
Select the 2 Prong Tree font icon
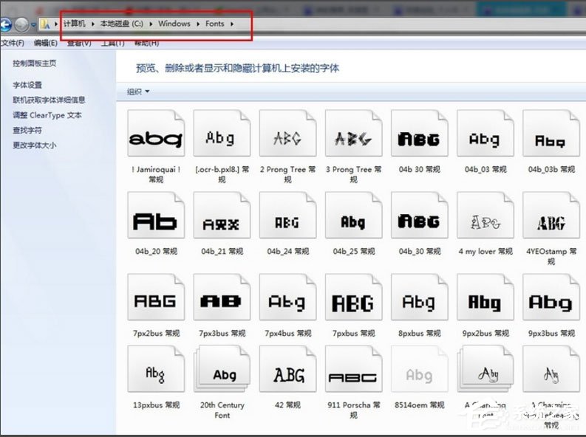(x=287, y=133)
